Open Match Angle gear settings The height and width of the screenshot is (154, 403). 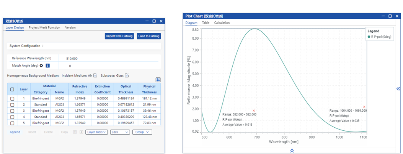[x=41, y=66]
